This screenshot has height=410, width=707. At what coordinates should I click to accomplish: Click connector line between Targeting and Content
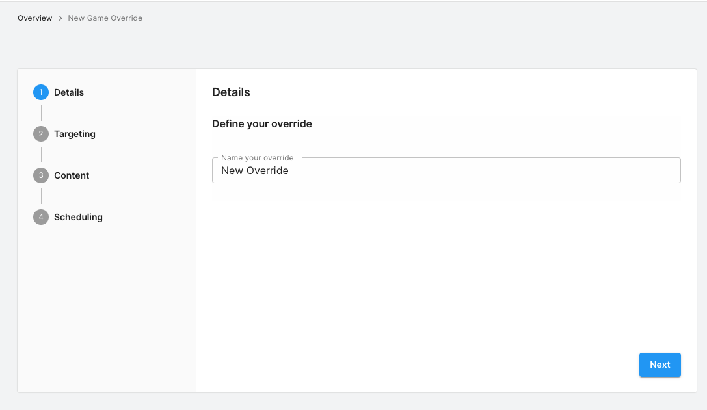point(41,155)
